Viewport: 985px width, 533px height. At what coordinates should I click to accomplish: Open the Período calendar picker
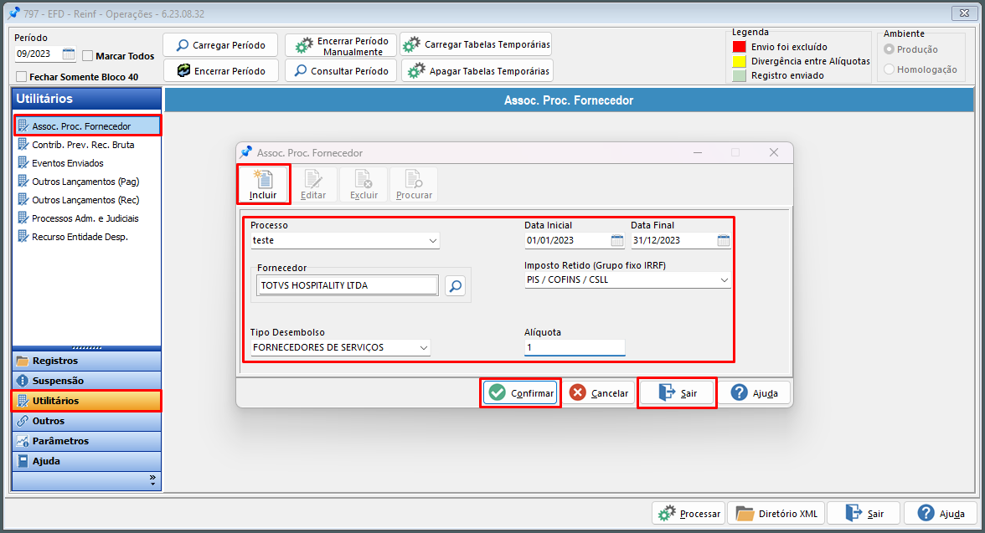click(x=69, y=54)
